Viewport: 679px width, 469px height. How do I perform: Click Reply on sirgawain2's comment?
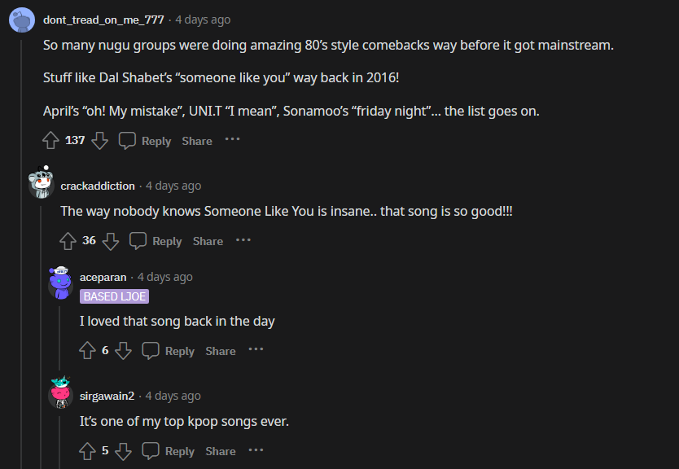click(x=179, y=450)
